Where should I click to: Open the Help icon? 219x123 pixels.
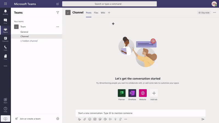click(5, 110)
